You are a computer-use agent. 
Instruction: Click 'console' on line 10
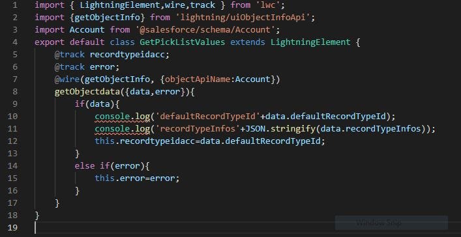(112, 117)
